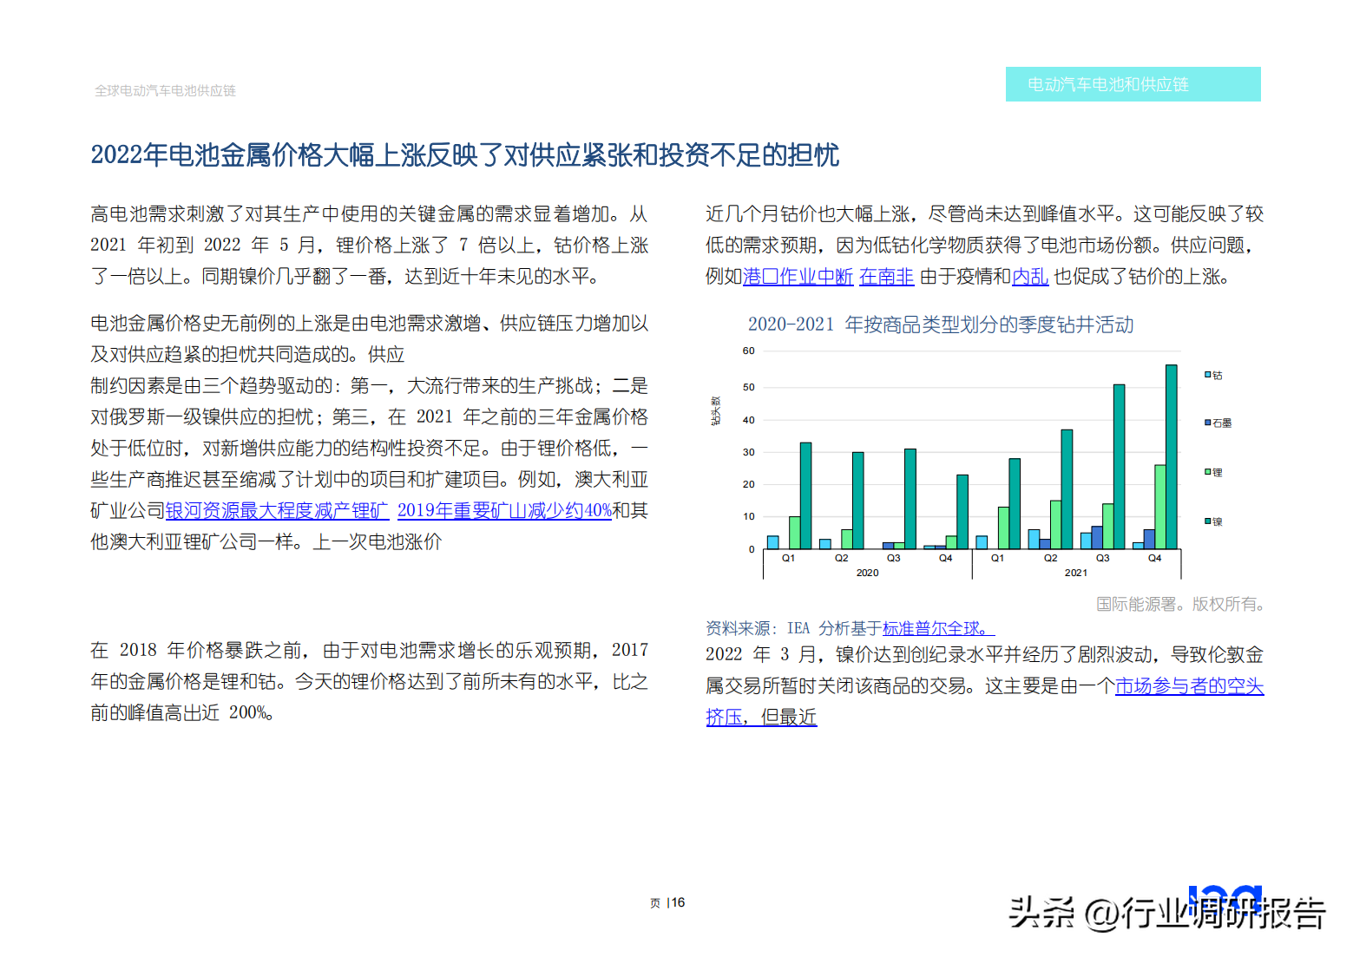
Task: Select the tallest 2021 Q4 nickel bar
Action: point(1172,457)
